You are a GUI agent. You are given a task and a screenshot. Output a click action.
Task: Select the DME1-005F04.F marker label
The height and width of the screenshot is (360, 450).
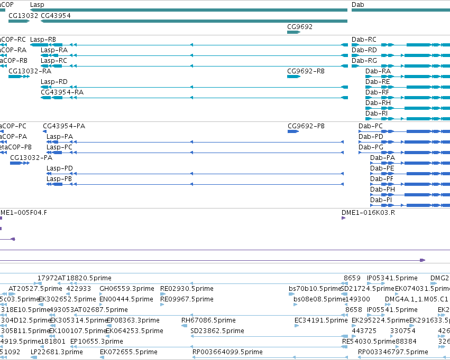[x=24, y=213]
